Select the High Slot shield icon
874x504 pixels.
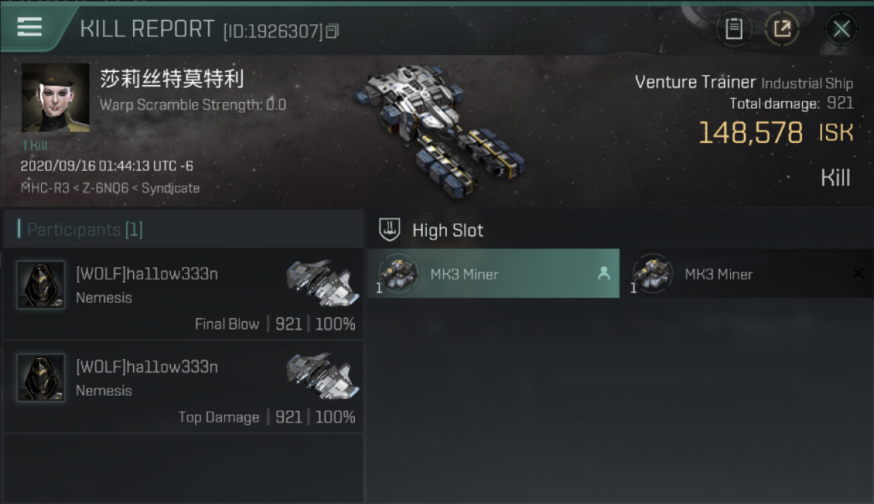(390, 230)
